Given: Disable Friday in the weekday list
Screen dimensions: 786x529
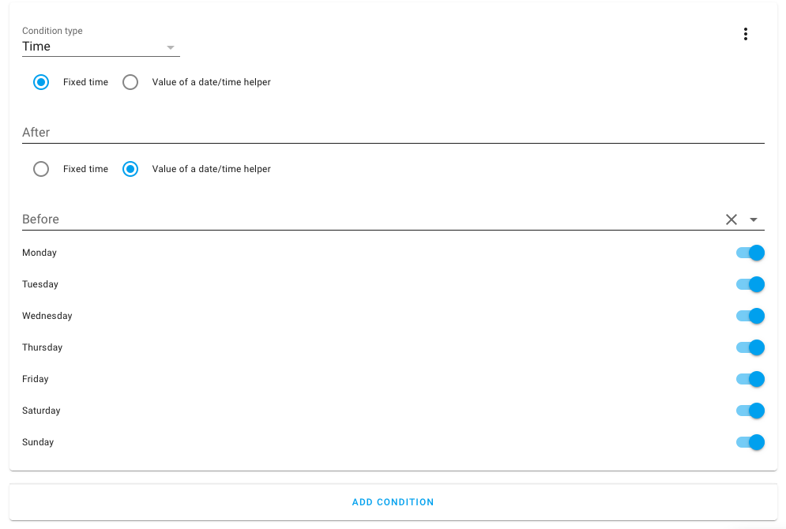Looking at the screenshot, I should coord(749,379).
